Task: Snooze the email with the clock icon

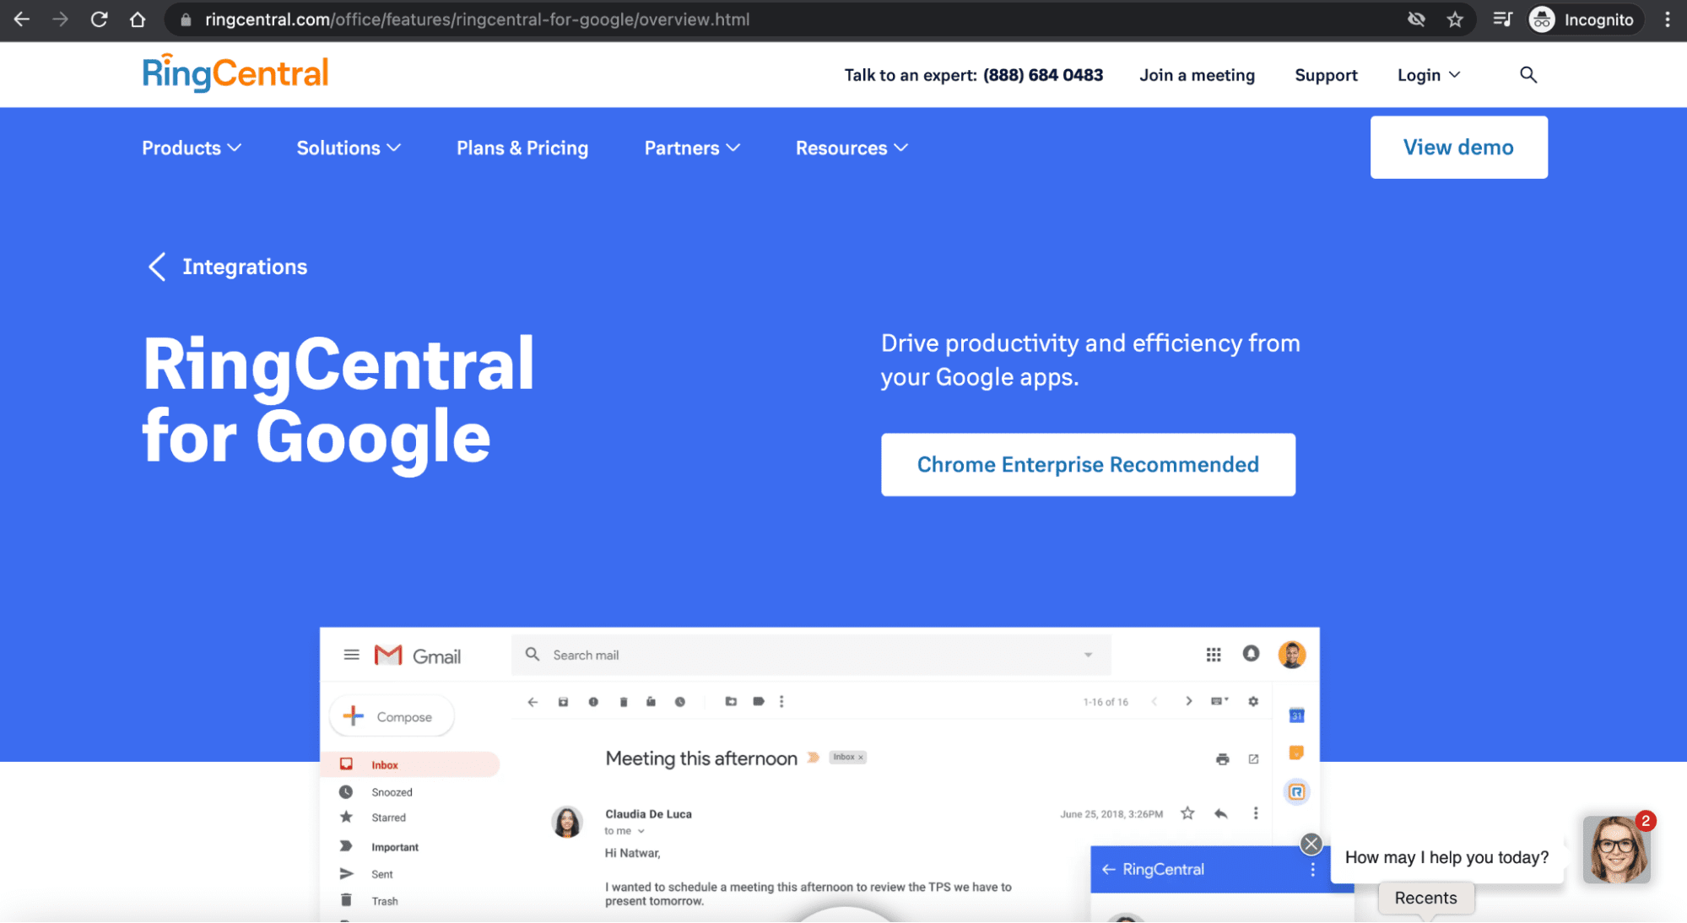Action: [680, 701]
